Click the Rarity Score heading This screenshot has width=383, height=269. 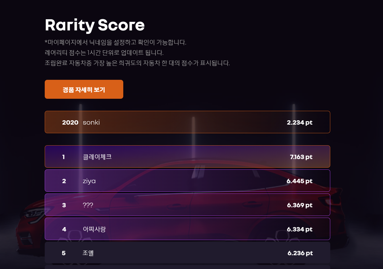(x=95, y=25)
